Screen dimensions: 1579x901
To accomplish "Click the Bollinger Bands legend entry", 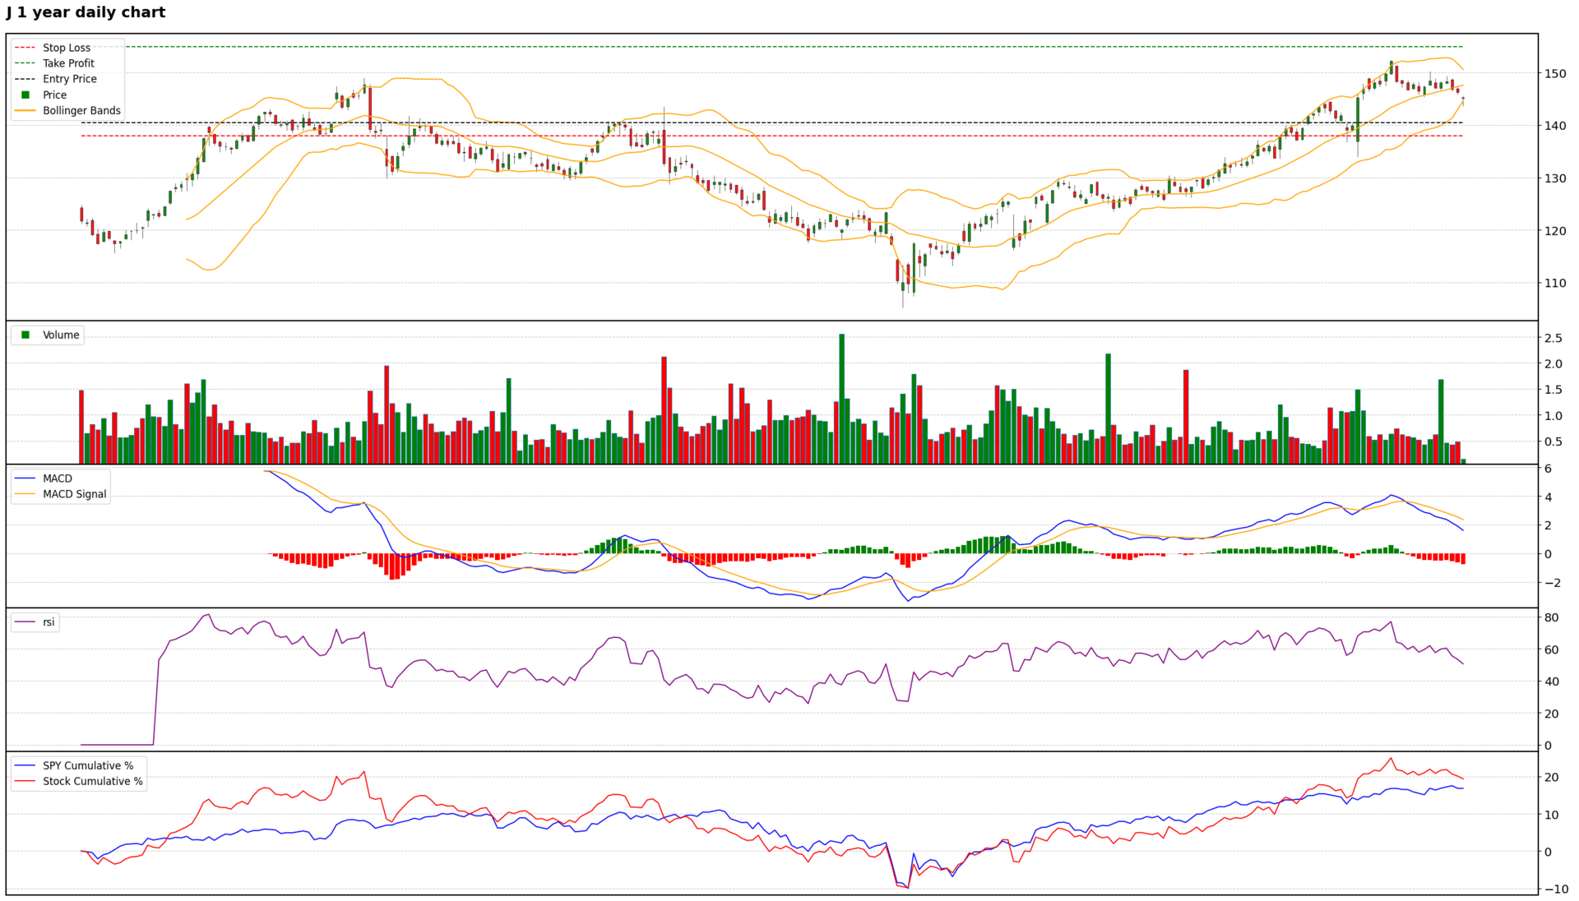I will [81, 110].
